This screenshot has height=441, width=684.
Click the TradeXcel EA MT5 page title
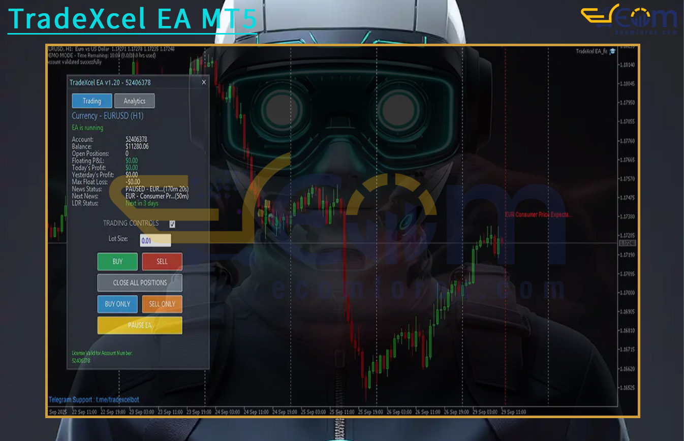[x=133, y=19]
